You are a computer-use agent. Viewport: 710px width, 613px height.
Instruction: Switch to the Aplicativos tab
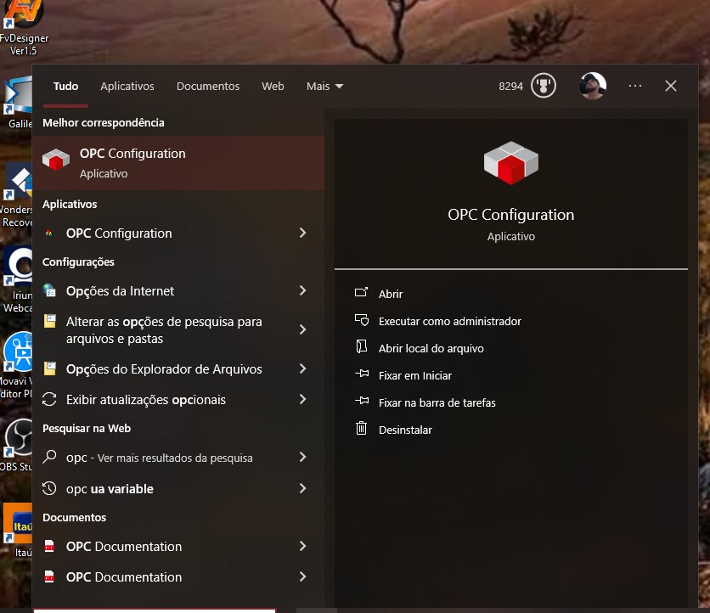(127, 87)
